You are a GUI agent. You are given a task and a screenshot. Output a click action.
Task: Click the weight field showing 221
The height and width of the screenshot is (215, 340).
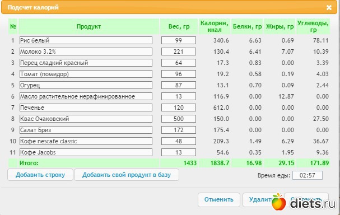[x=179, y=52]
